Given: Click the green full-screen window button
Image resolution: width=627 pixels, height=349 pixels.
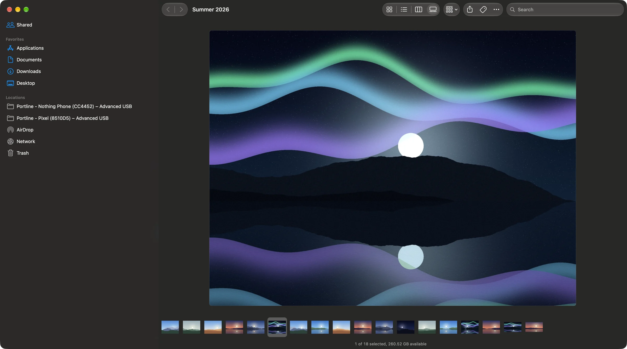Looking at the screenshot, I should point(26,10).
